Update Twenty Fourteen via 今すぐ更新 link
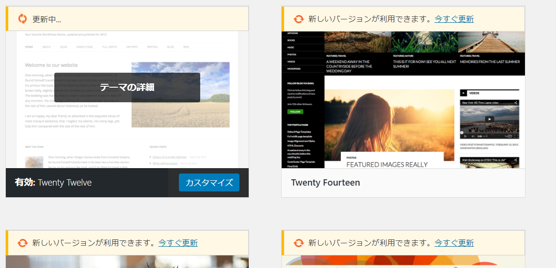This screenshot has height=268, width=556. (454, 19)
